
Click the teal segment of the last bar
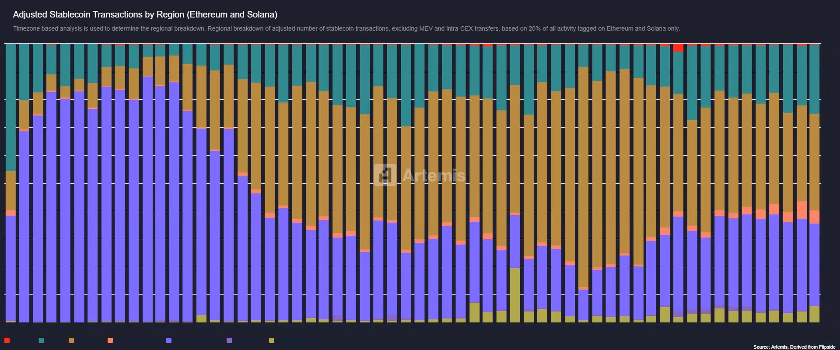[x=814, y=79]
